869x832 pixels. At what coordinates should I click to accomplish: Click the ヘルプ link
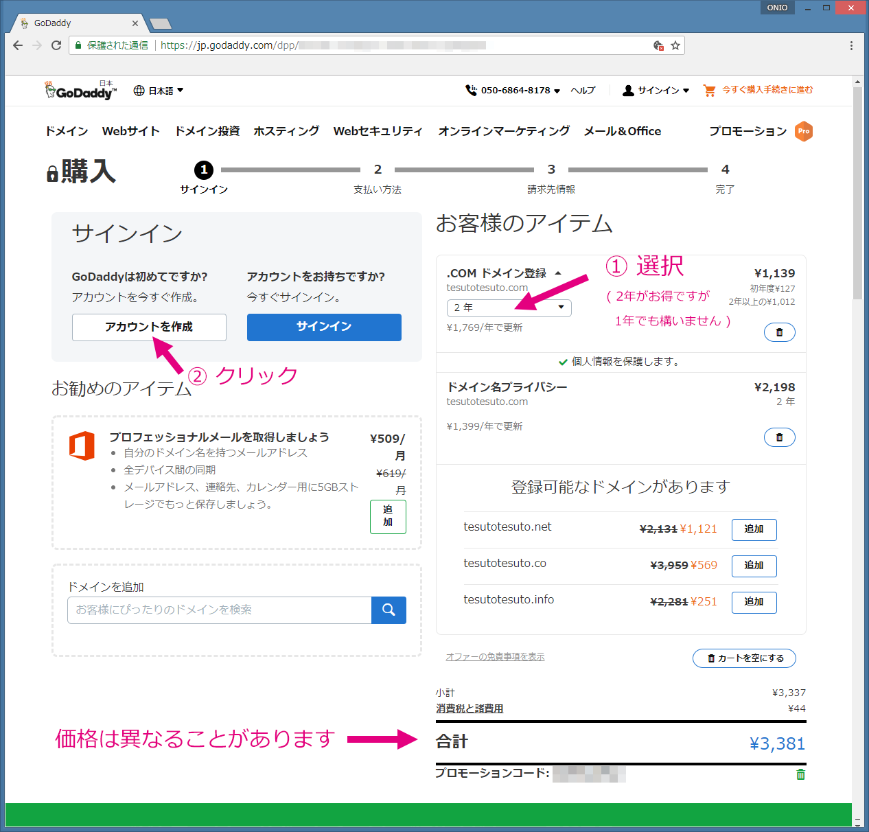tap(583, 90)
